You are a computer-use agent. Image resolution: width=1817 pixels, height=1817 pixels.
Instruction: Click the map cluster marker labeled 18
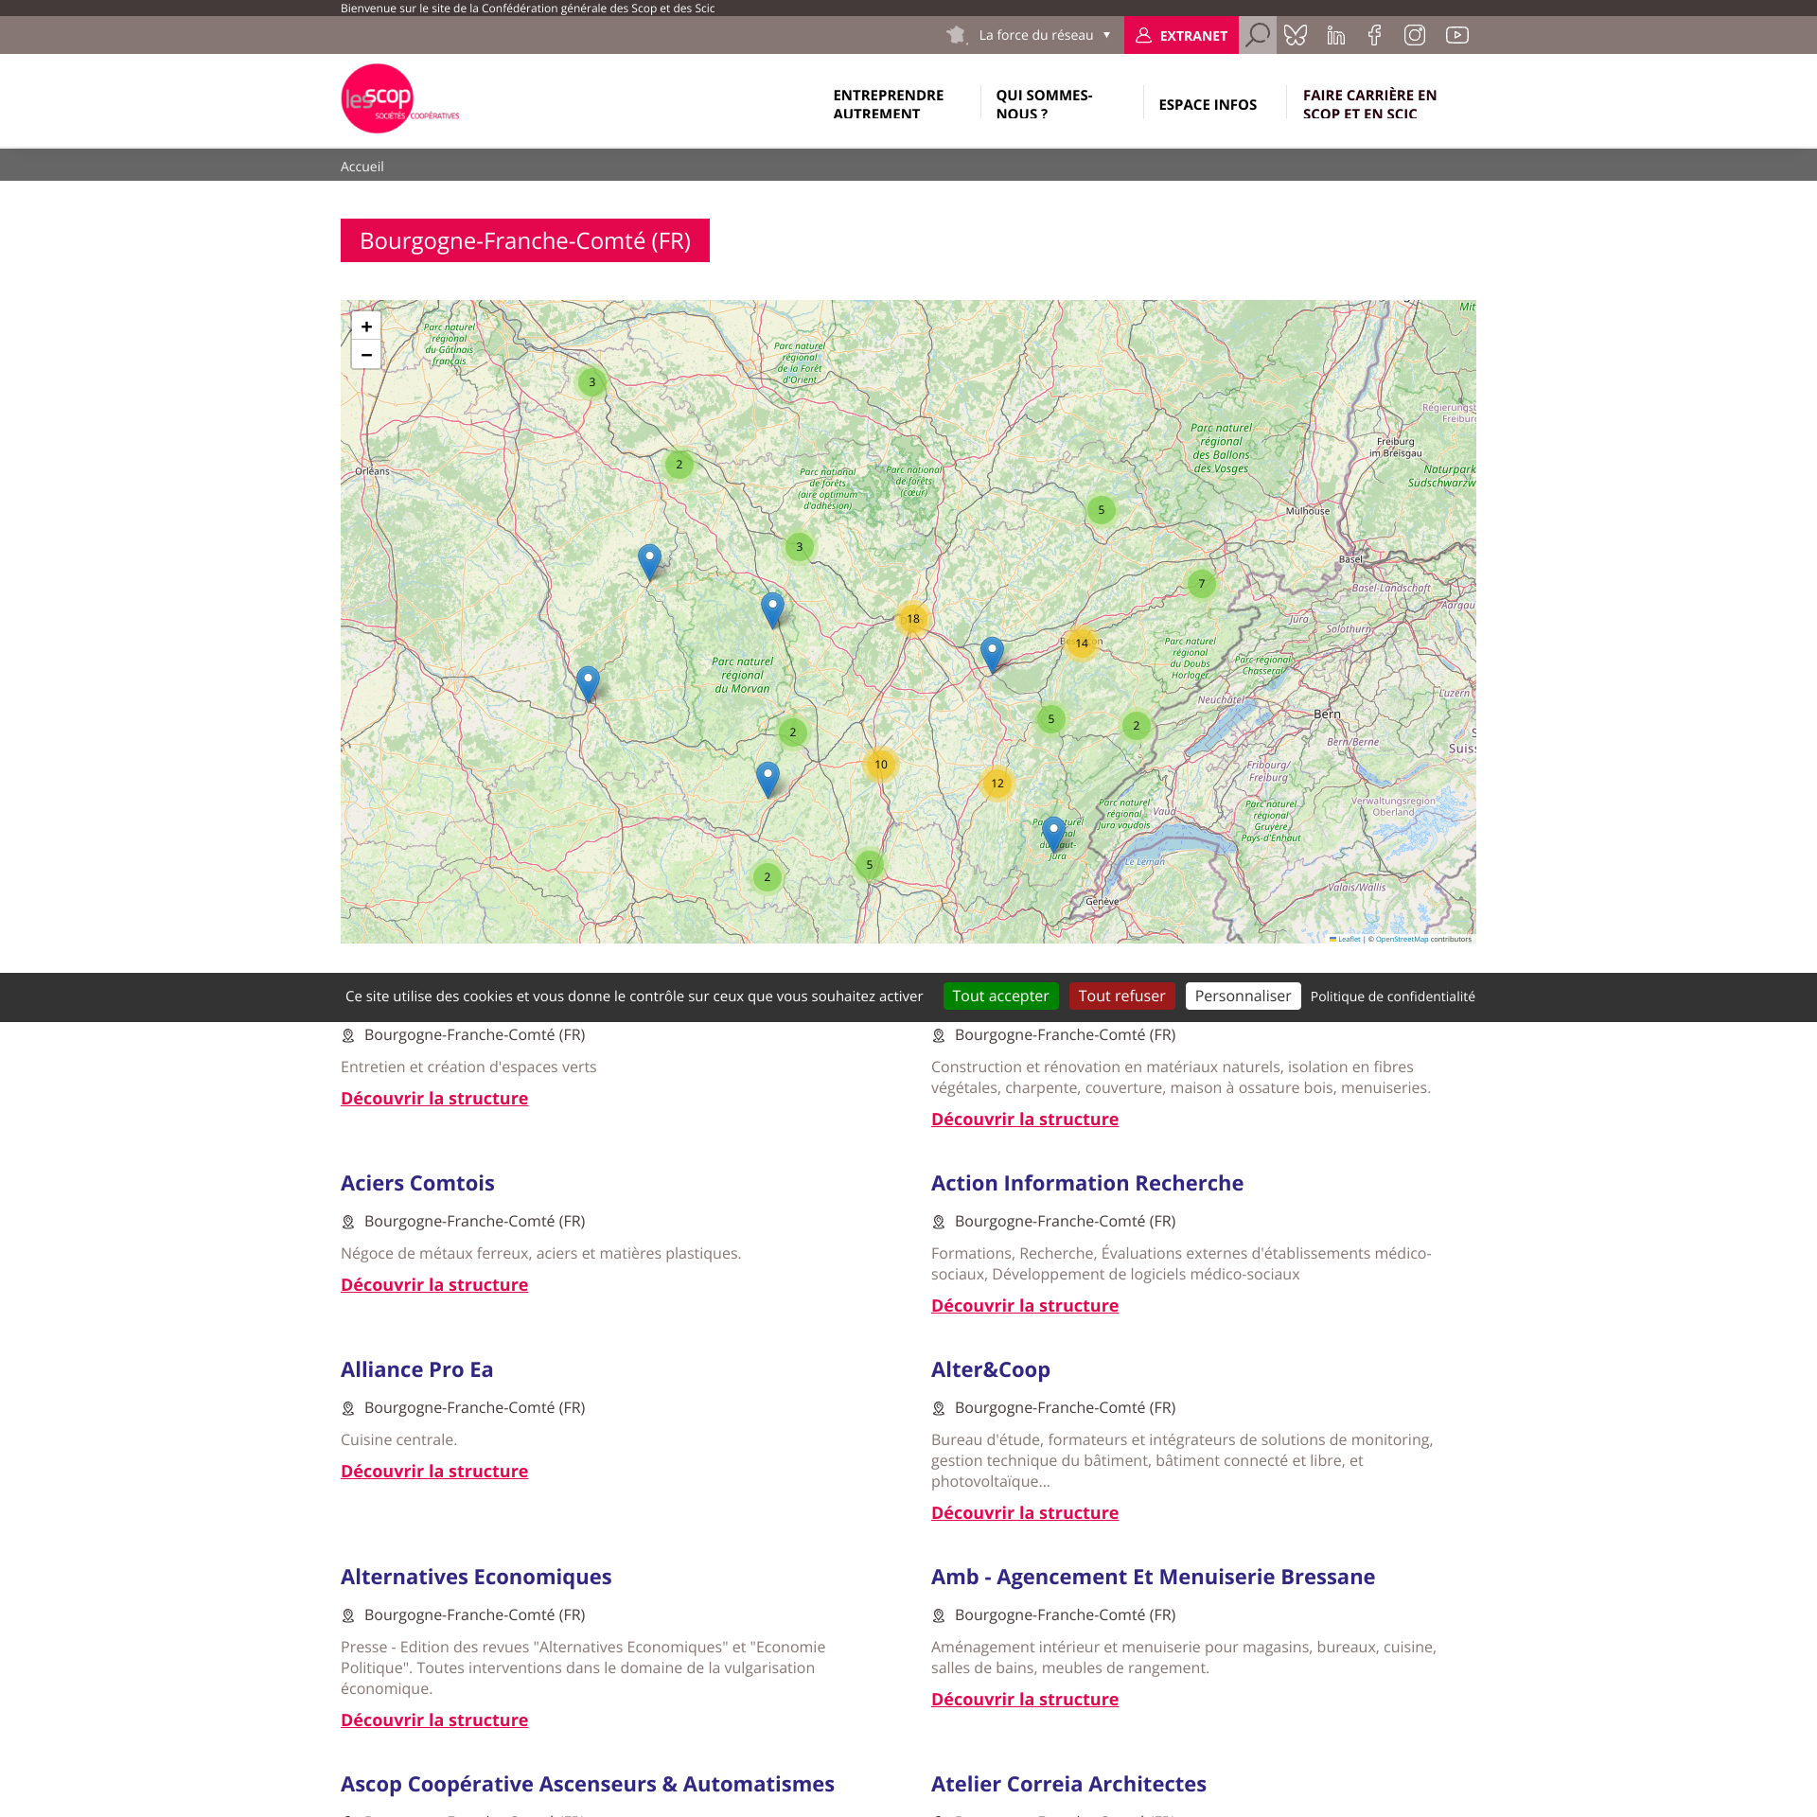tap(913, 619)
